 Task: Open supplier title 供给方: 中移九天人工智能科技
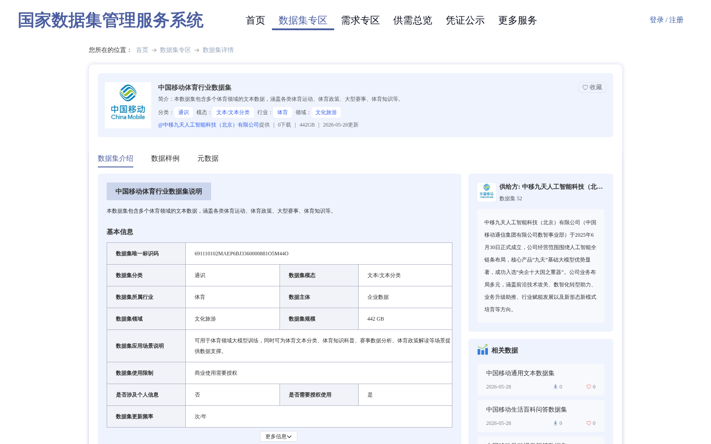(x=551, y=187)
